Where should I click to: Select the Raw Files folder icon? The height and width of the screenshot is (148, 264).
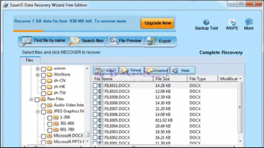click(43, 99)
